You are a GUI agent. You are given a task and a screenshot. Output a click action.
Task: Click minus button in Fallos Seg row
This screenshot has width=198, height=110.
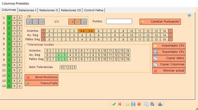coord(171,39)
